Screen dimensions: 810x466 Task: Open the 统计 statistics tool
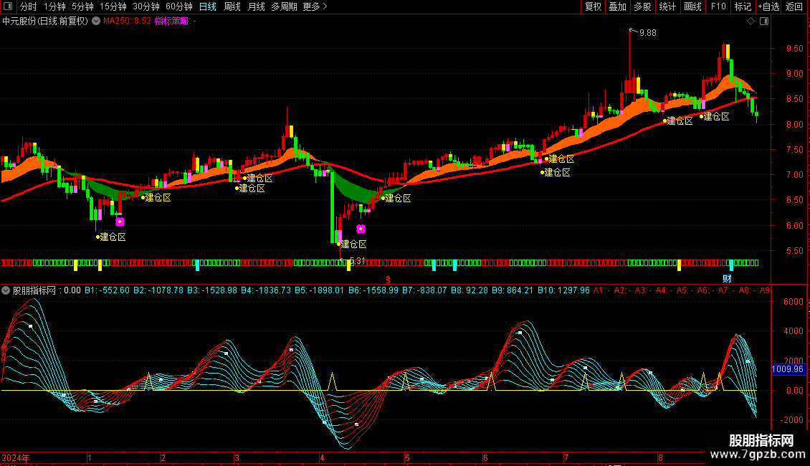tap(667, 6)
